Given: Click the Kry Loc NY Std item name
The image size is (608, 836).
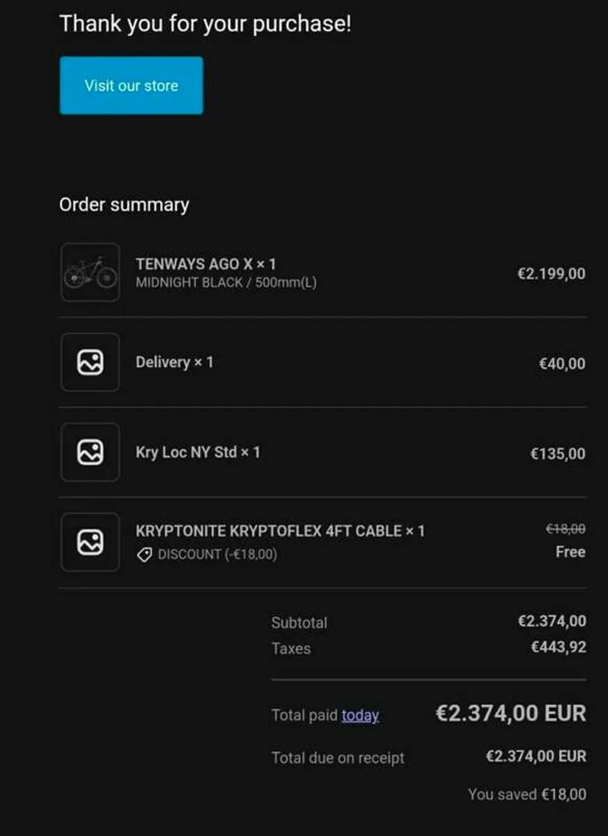Looking at the screenshot, I should [x=198, y=452].
